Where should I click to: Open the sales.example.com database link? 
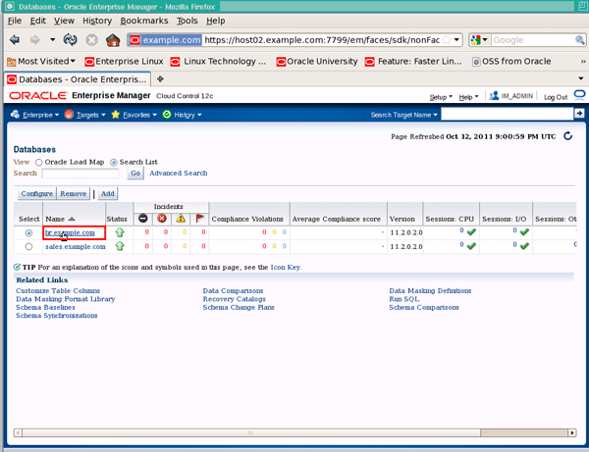(76, 246)
